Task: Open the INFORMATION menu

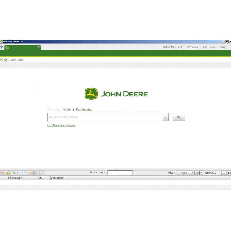Action: (172, 47)
